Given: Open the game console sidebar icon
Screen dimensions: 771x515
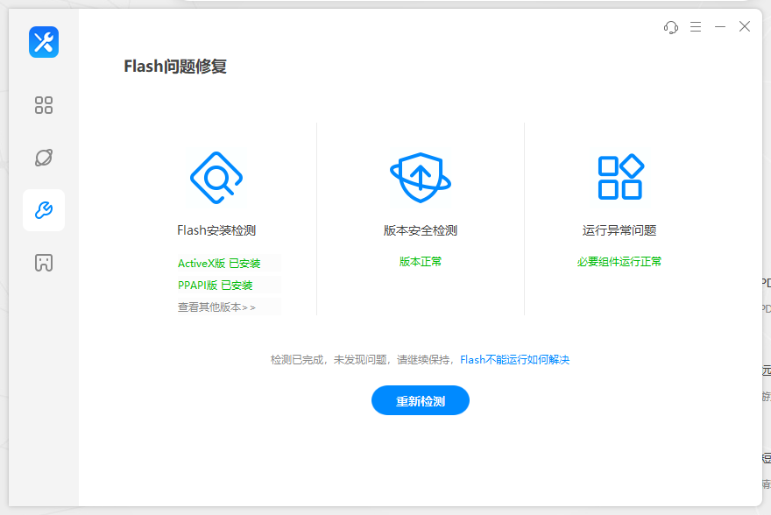Looking at the screenshot, I should tap(44, 263).
